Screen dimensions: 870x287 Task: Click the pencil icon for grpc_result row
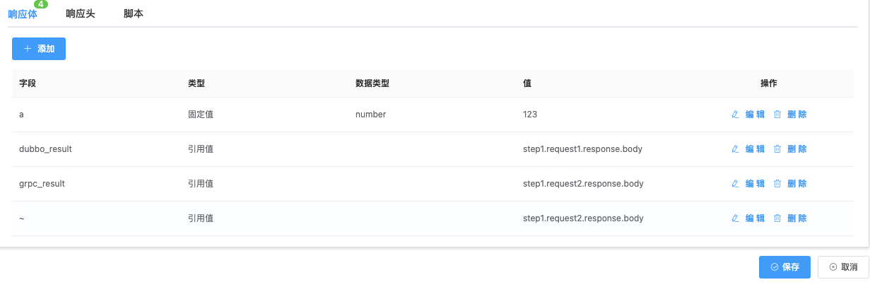click(735, 184)
